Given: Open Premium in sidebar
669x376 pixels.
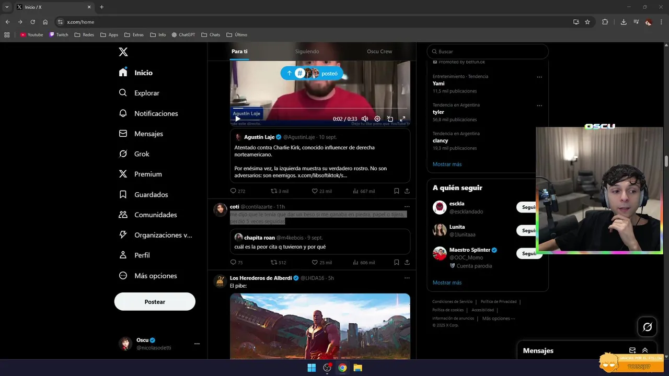Looking at the screenshot, I should pyautogui.click(x=140, y=174).
